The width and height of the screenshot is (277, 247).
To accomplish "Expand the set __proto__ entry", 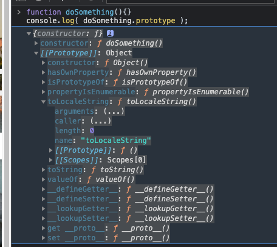I will [x=43, y=238].
